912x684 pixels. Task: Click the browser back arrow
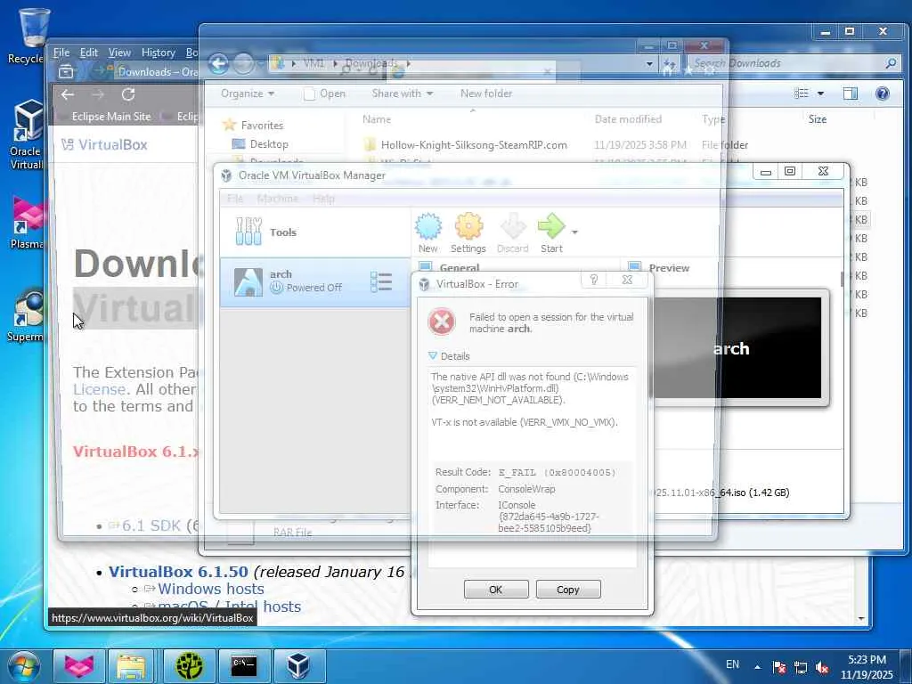pyautogui.click(x=68, y=94)
